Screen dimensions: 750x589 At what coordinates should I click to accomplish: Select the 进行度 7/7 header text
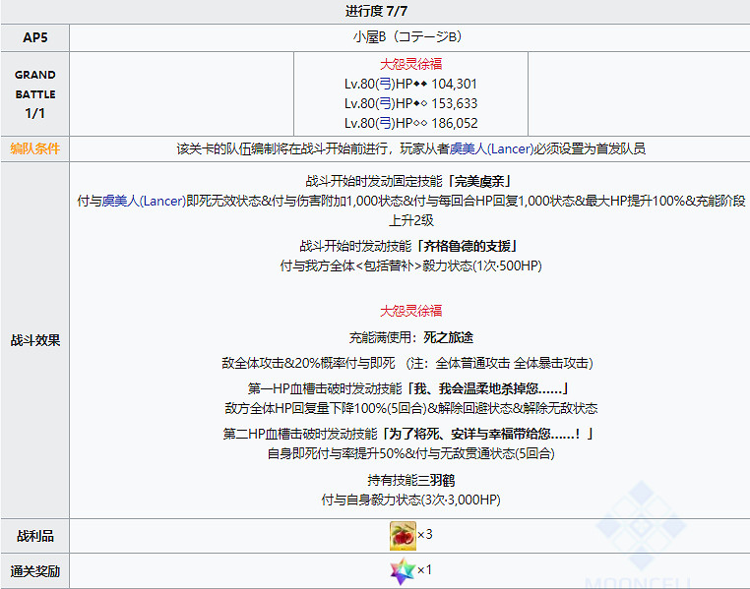point(376,11)
